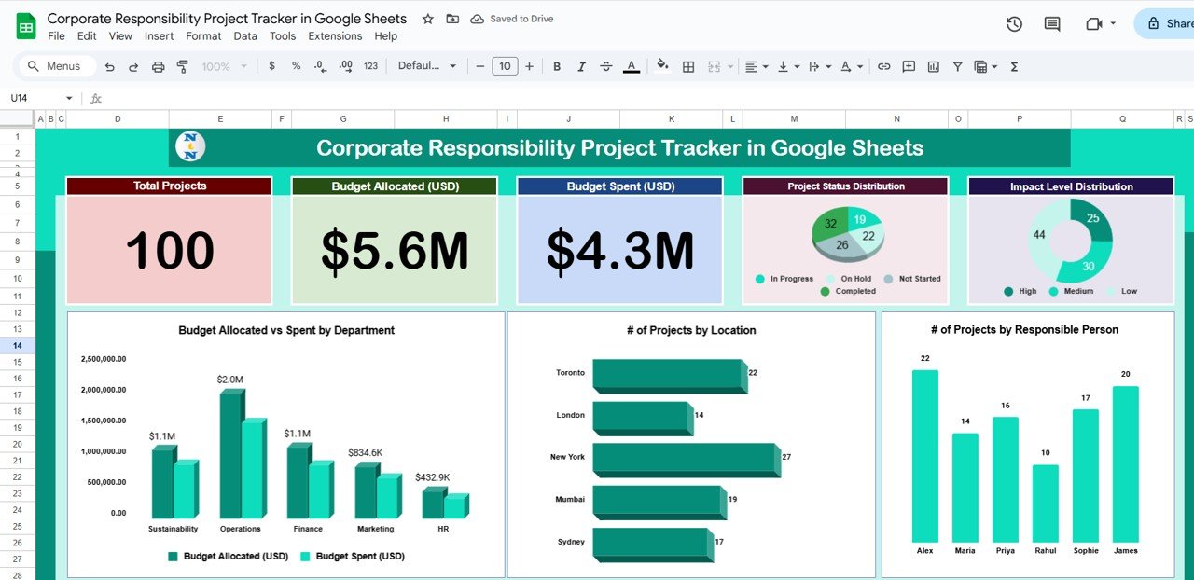
Task: Open the Extensions menu
Action: [x=335, y=35]
